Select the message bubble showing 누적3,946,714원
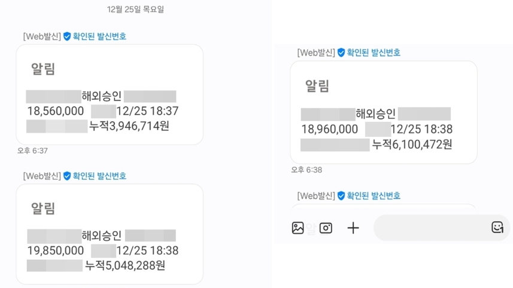 (110, 94)
